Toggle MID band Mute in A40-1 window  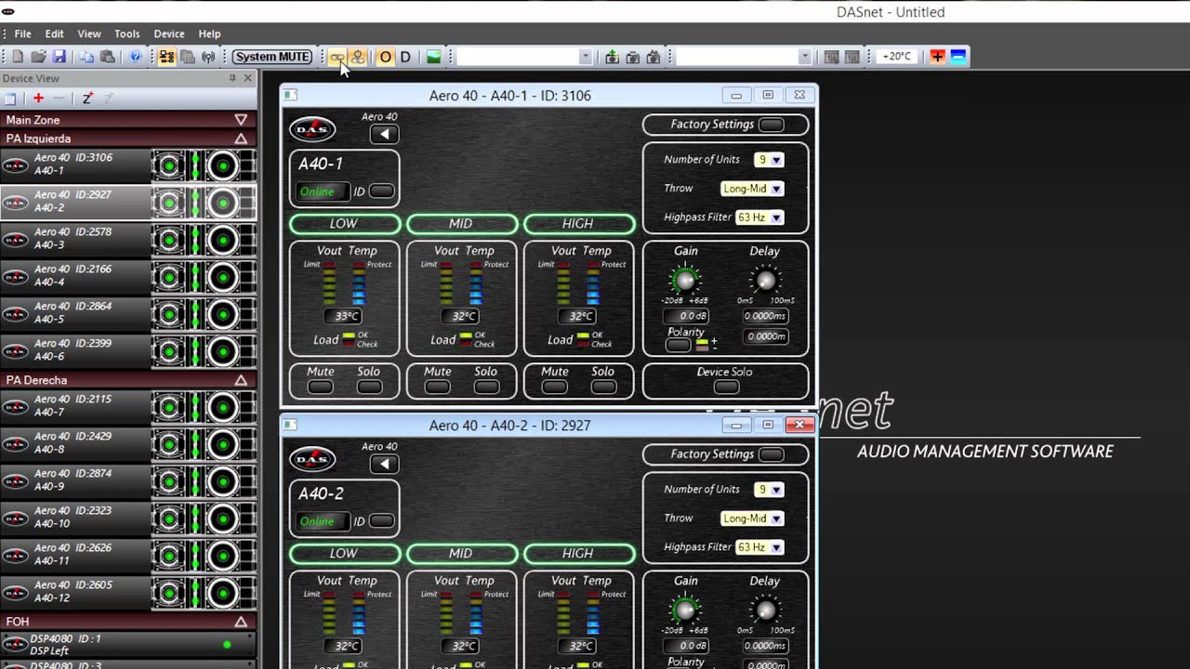tap(437, 387)
